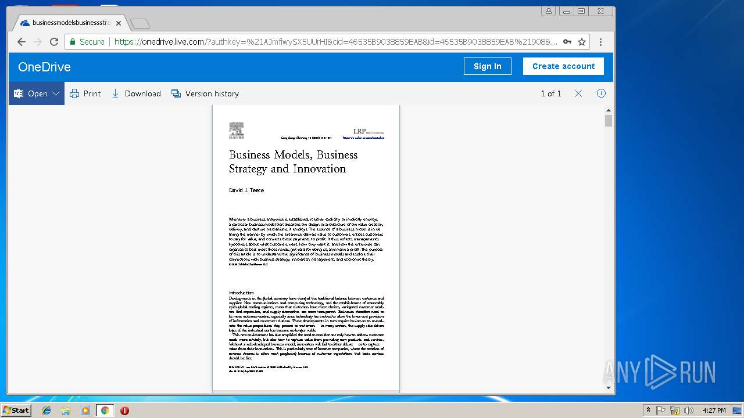
Task: Click the LRP journal logo
Action: [x=369, y=132]
